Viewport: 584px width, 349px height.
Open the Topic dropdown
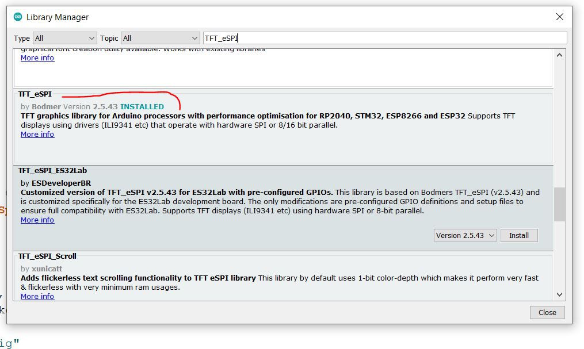[x=160, y=38]
